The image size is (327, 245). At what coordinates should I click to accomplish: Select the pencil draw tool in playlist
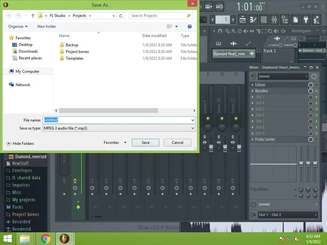coord(227,31)
